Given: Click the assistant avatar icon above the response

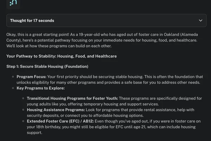Looking at the screenshot, I should pos(13,3).
